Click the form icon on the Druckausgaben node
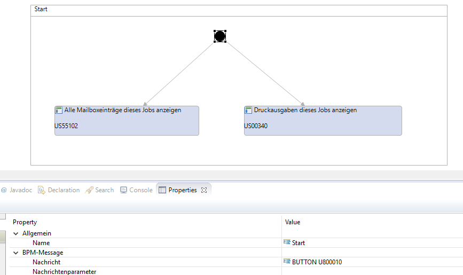This screenshot has height=275, width=463. [x=248, y=110]
